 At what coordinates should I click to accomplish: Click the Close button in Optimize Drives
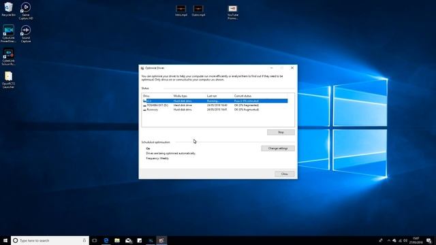point(285,174)
